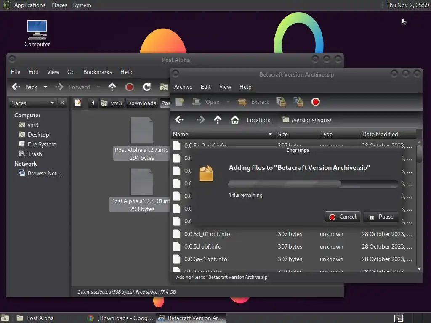Open the Go menu in Post Alpha

(x=71, y=72)
